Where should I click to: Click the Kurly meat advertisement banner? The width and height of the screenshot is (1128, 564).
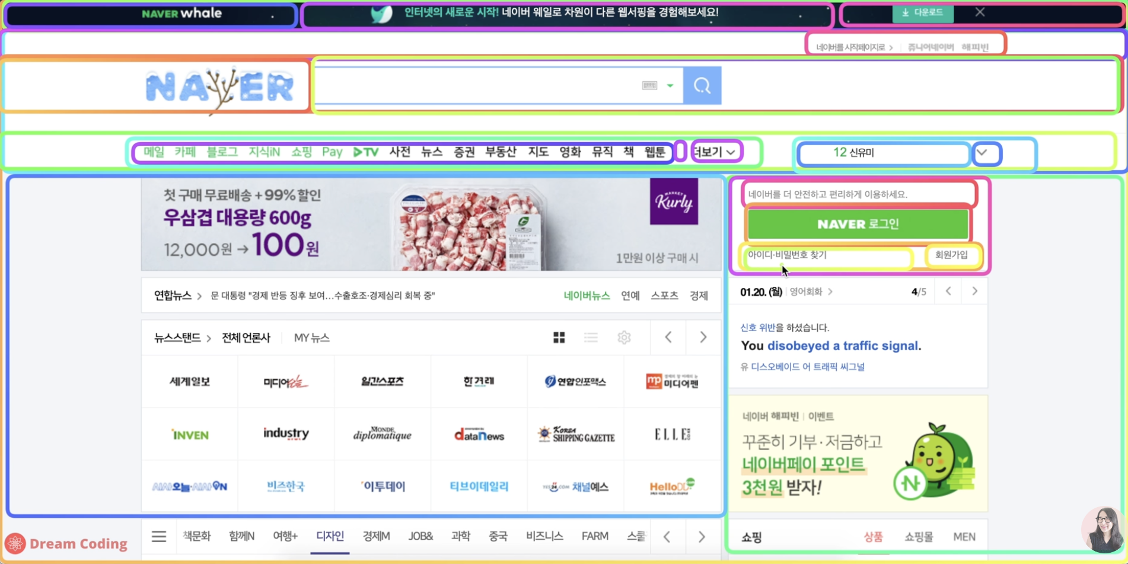click(431, 225)
